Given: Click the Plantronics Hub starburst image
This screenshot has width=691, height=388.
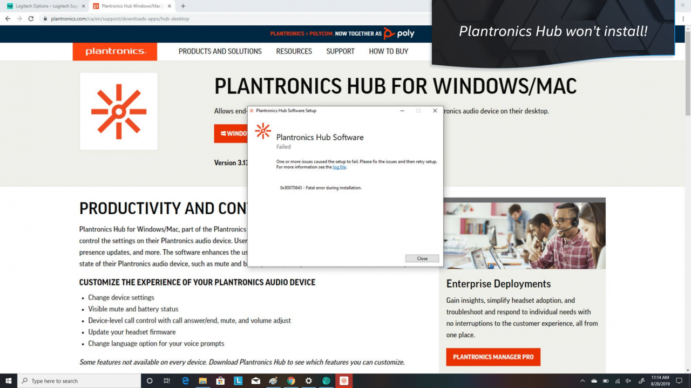Looking at the screenshot, I should click(119, 111).
